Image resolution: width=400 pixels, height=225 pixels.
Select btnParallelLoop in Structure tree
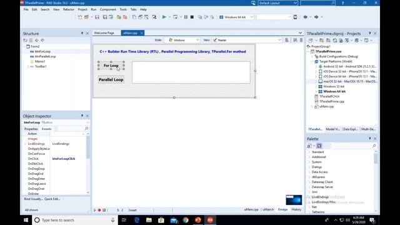pyautogui.click(x=45, y=56)
